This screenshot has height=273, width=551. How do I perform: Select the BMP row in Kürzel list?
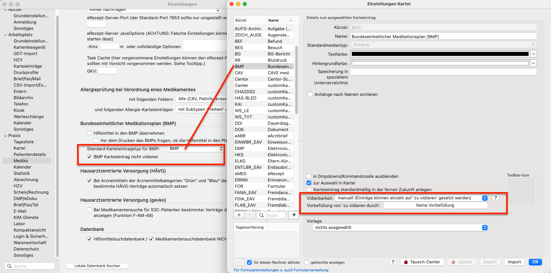tap(264, 66)
